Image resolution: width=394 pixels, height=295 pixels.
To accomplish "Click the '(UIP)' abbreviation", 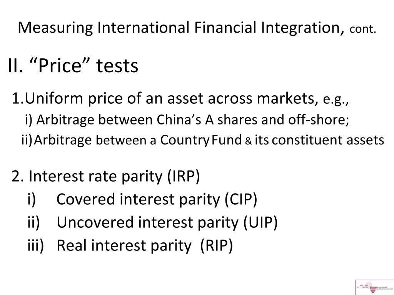I will [x=260, y=222].
